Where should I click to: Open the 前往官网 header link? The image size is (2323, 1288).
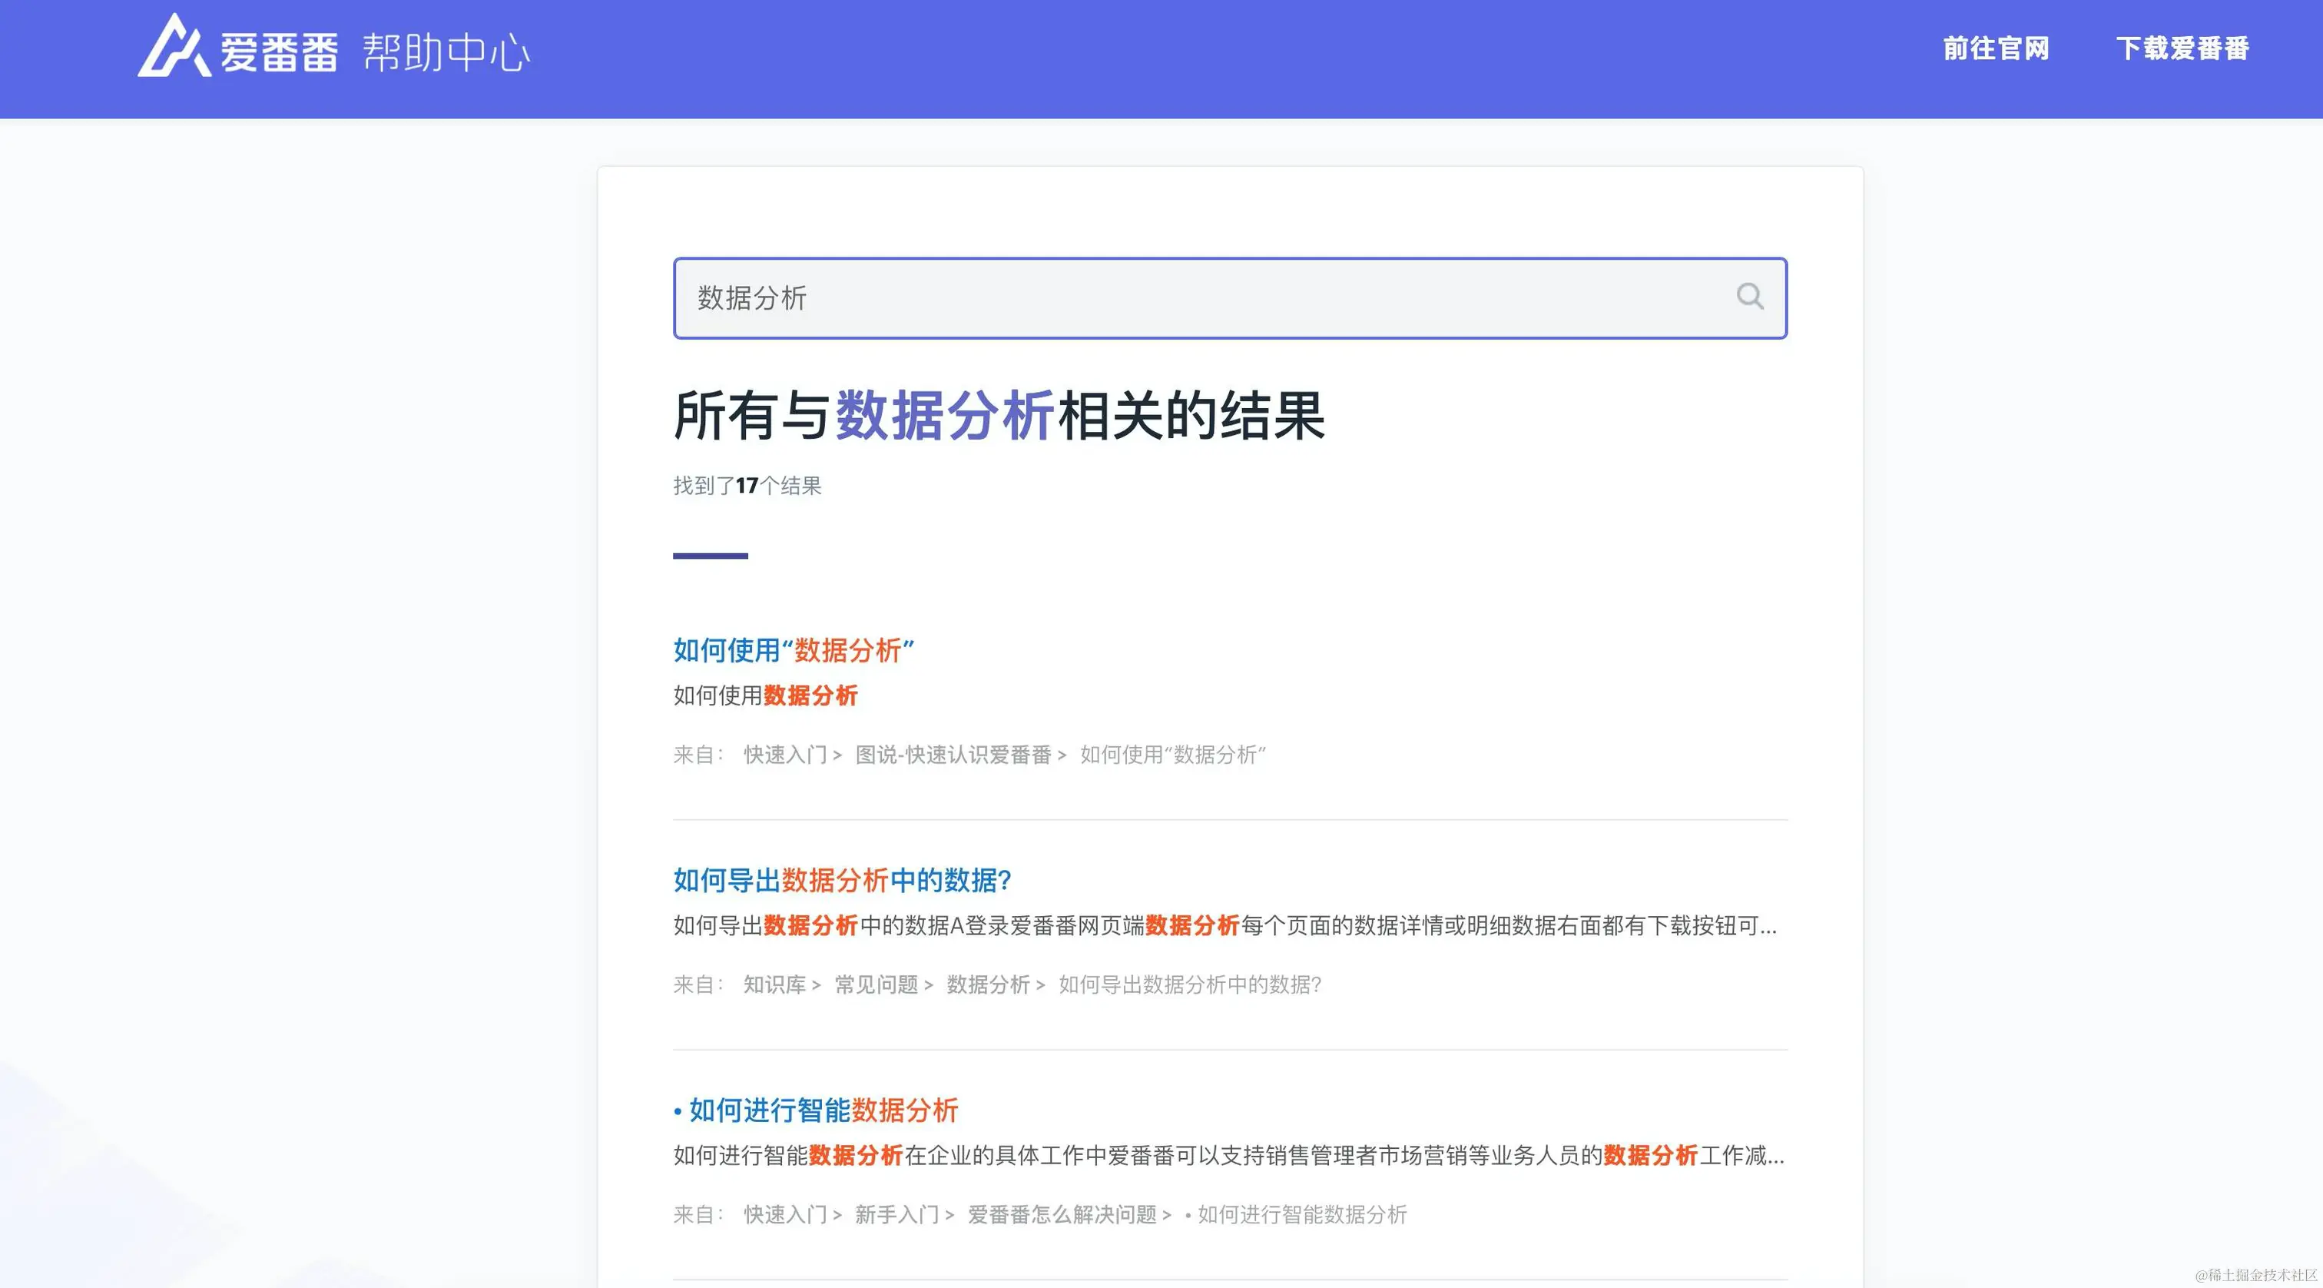pyautogui.click(x=1996, y=48)
